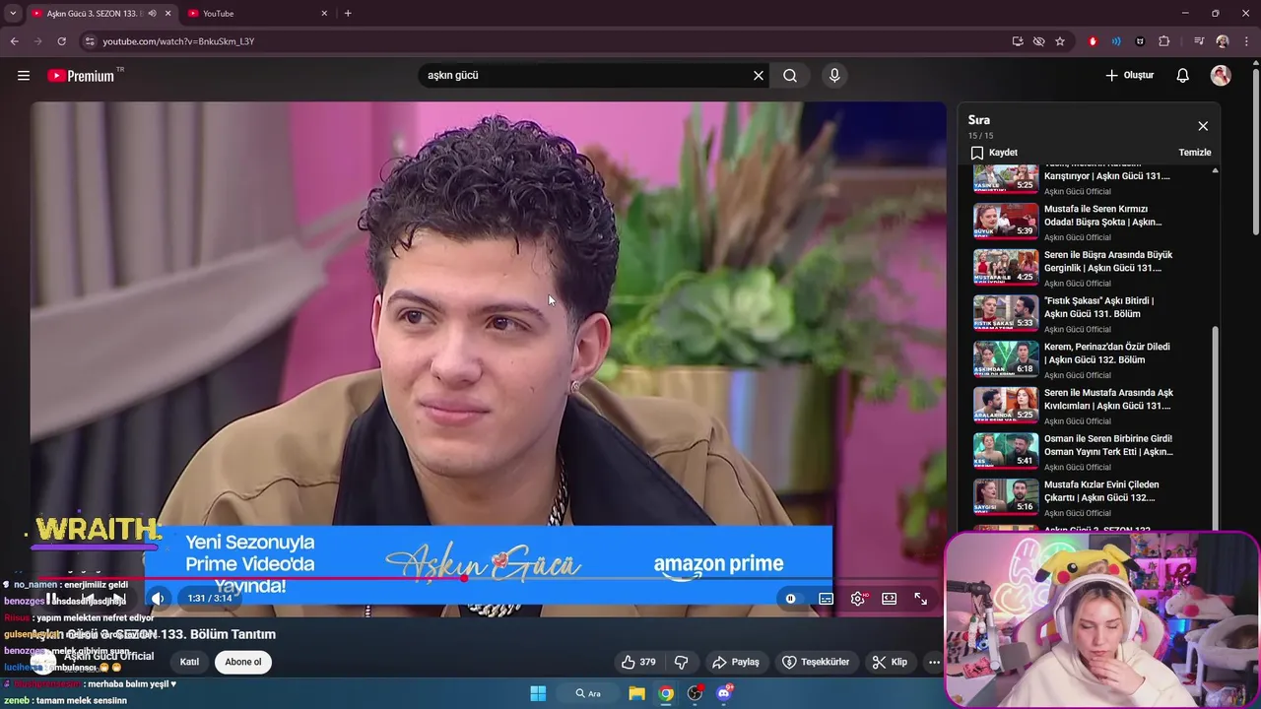
Task: Click the Ara taskbar search box
Action: tap(588, 693)
